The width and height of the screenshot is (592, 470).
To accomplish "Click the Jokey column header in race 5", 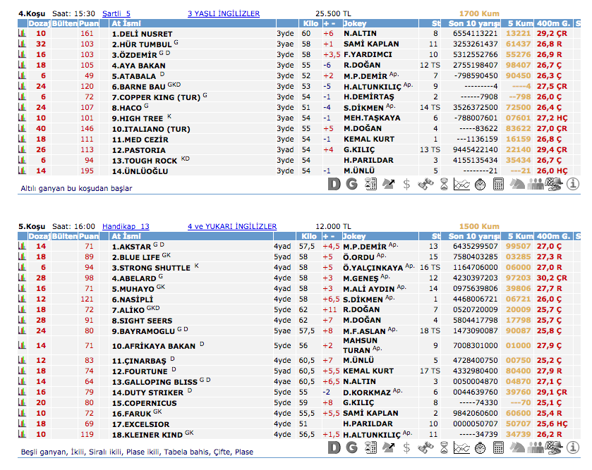I will [356, 236].
